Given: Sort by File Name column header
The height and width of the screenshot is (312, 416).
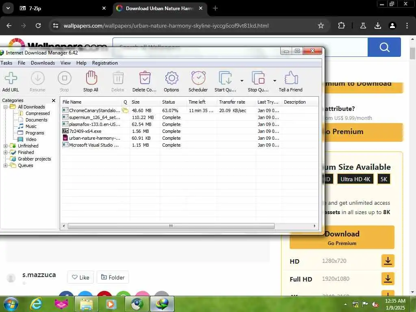Looking at the screenshot, I should point(91,102).
